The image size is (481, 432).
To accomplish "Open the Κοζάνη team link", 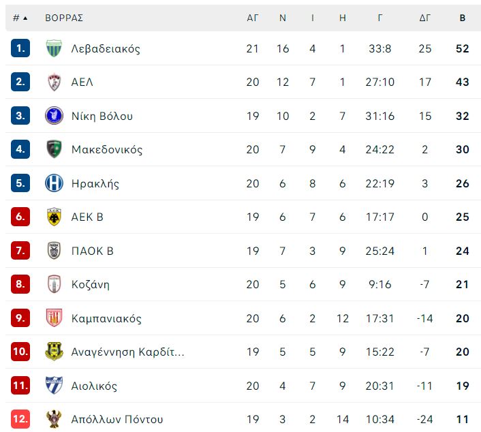I will coord(91,284).
